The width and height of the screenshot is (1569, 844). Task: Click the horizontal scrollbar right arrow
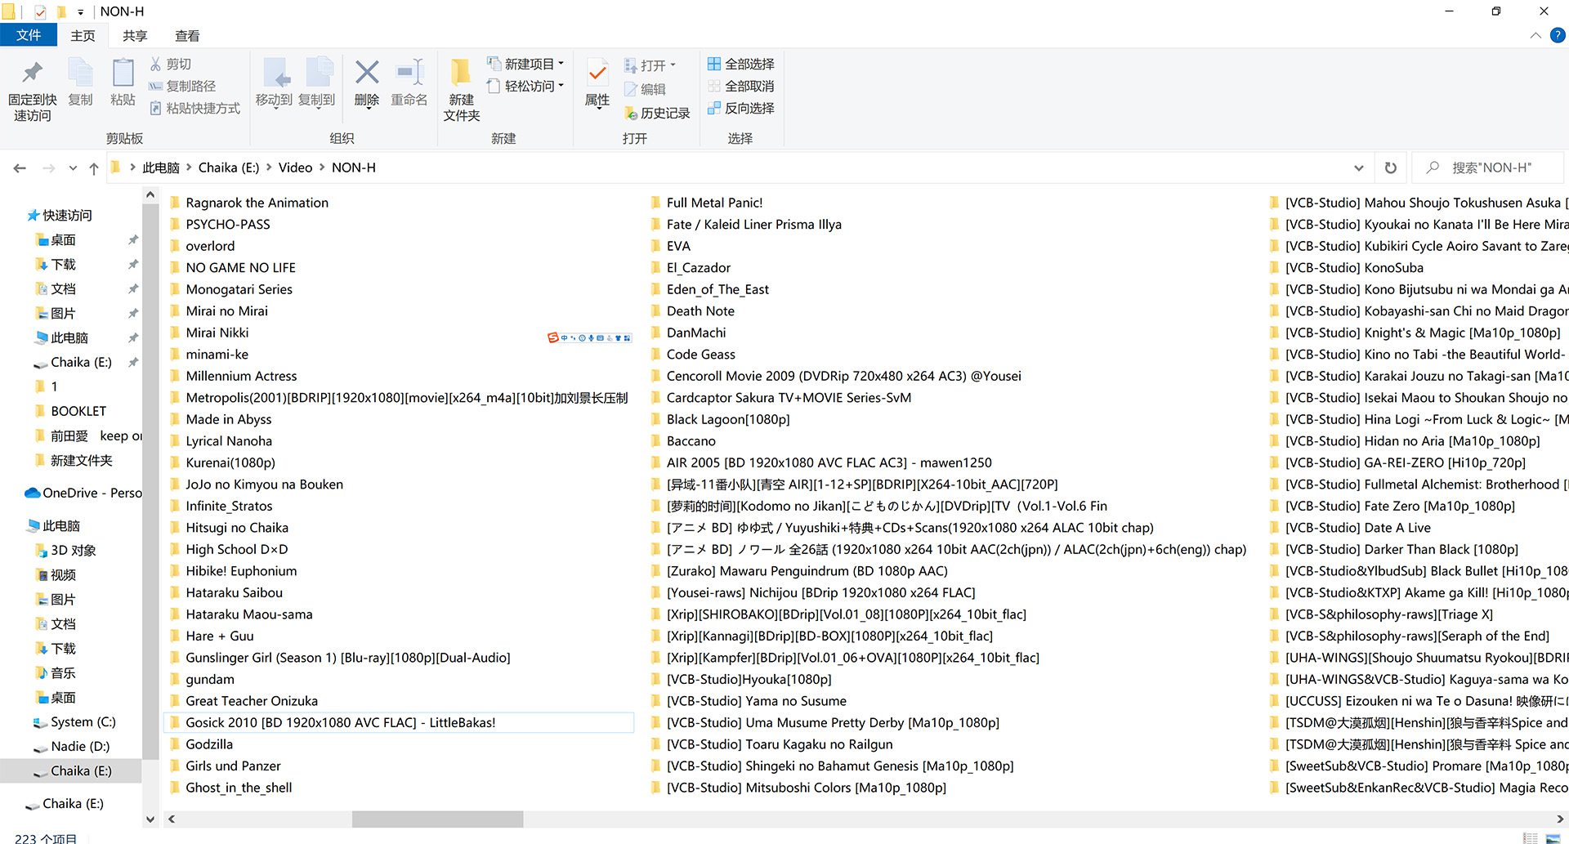[1560, 819]
